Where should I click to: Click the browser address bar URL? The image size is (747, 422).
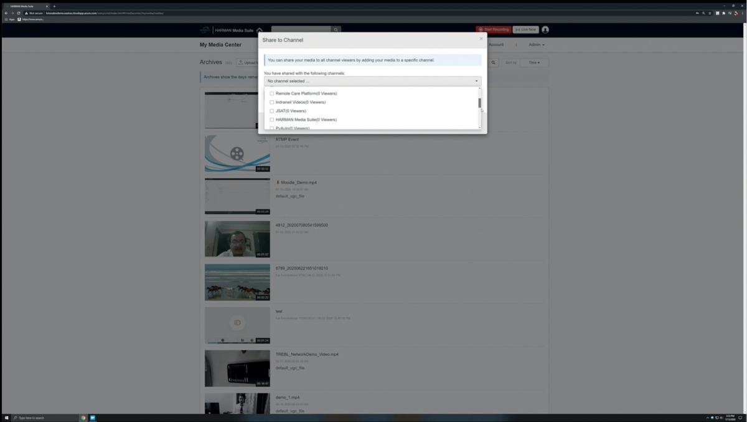coord(105,13)
